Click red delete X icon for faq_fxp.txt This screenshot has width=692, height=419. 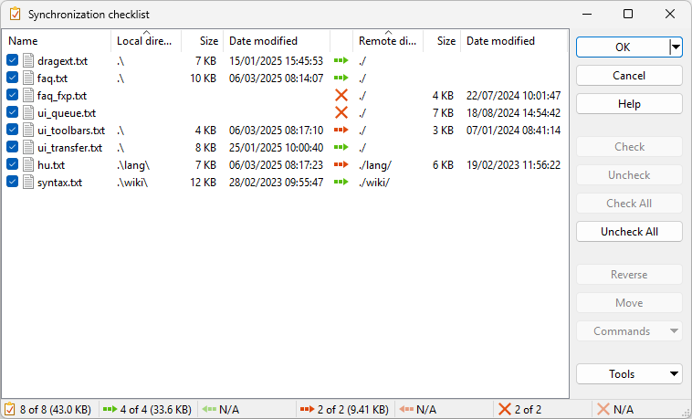(x=341, y=96)
